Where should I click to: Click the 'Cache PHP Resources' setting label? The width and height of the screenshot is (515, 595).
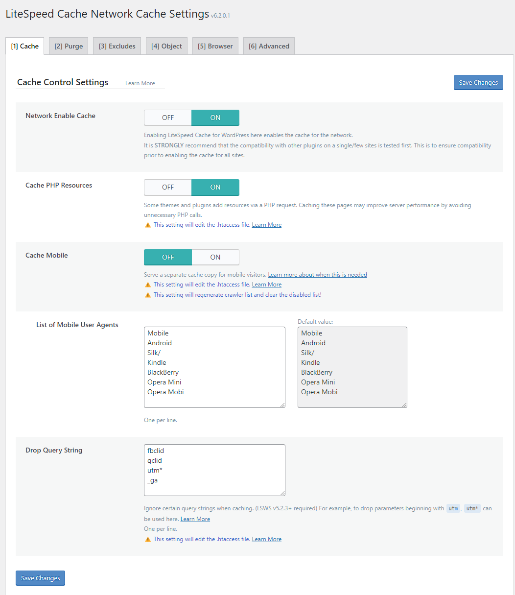(59, 186)
